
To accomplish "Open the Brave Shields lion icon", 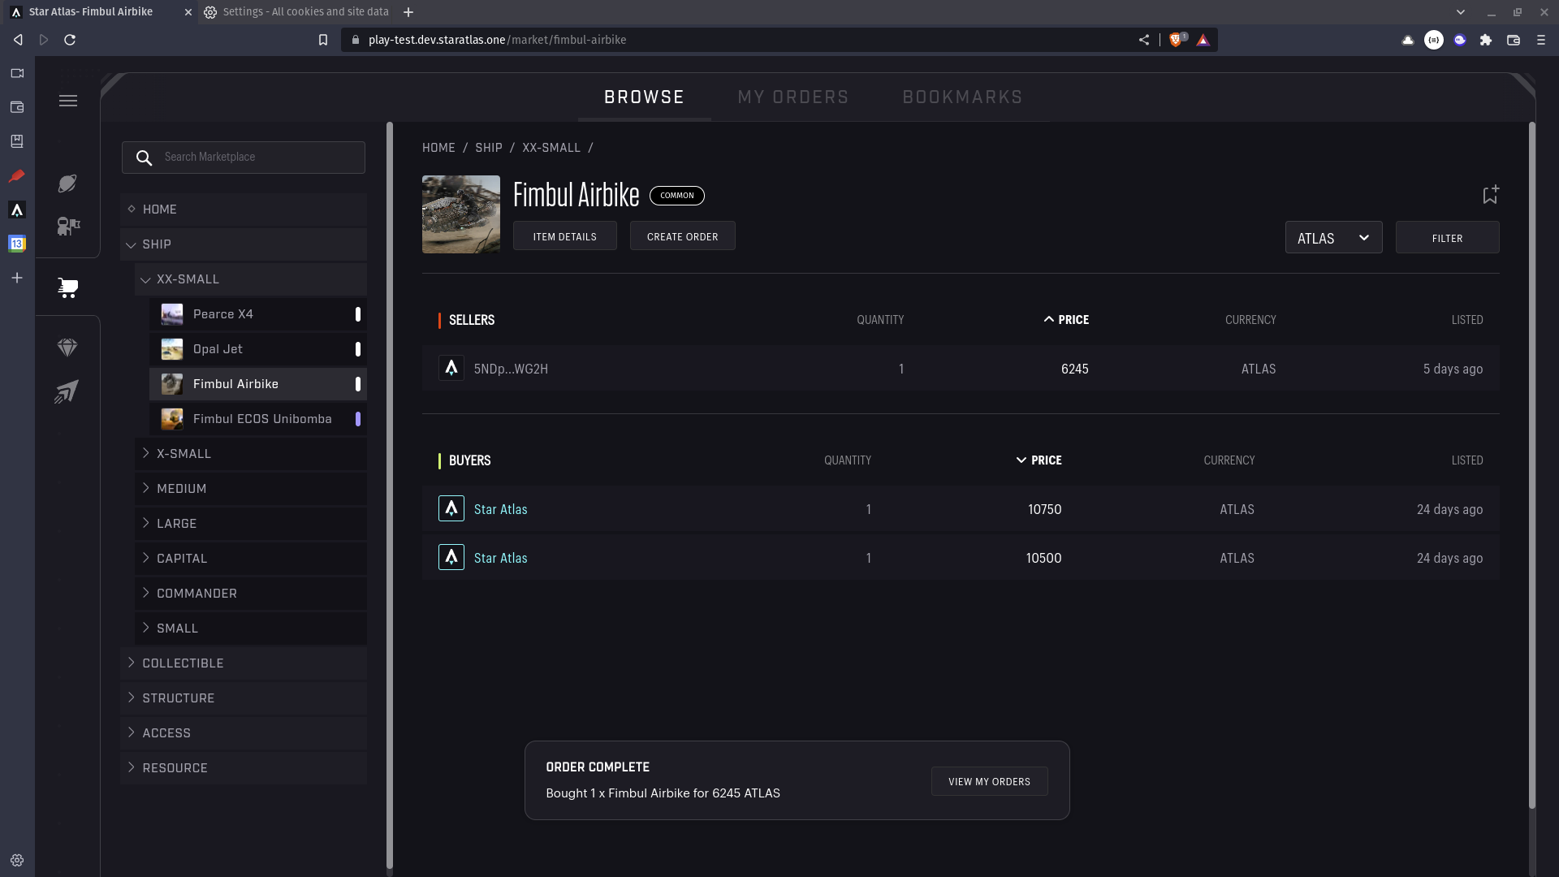I will point(1175,40).
